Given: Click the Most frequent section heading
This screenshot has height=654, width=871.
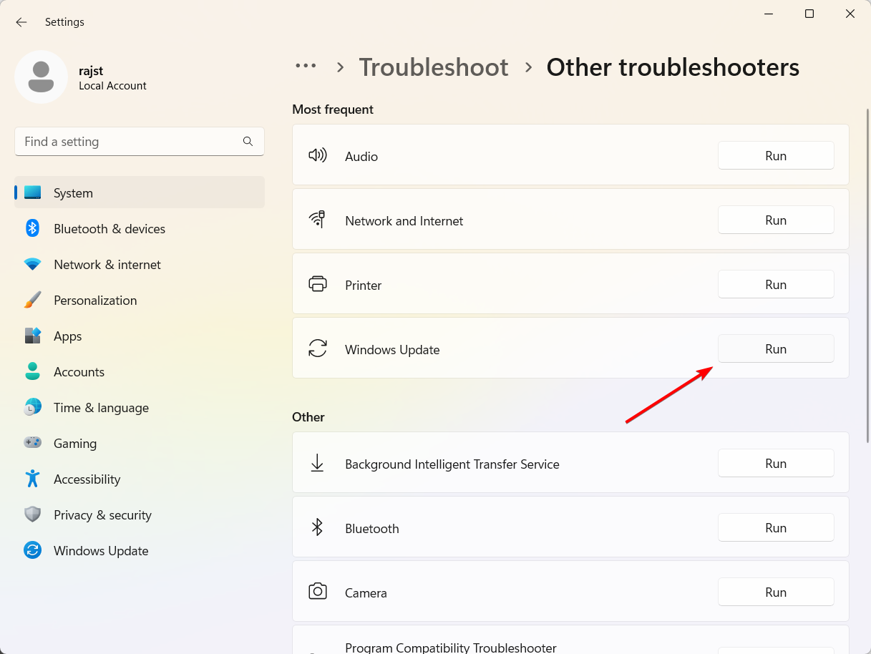Looking at the screenshot, I should tap(333, 109).
